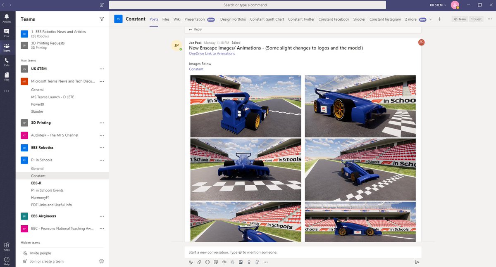Select the Teams icon in left rail
This screenshot has height=267, width=496.
pos(7,47)
